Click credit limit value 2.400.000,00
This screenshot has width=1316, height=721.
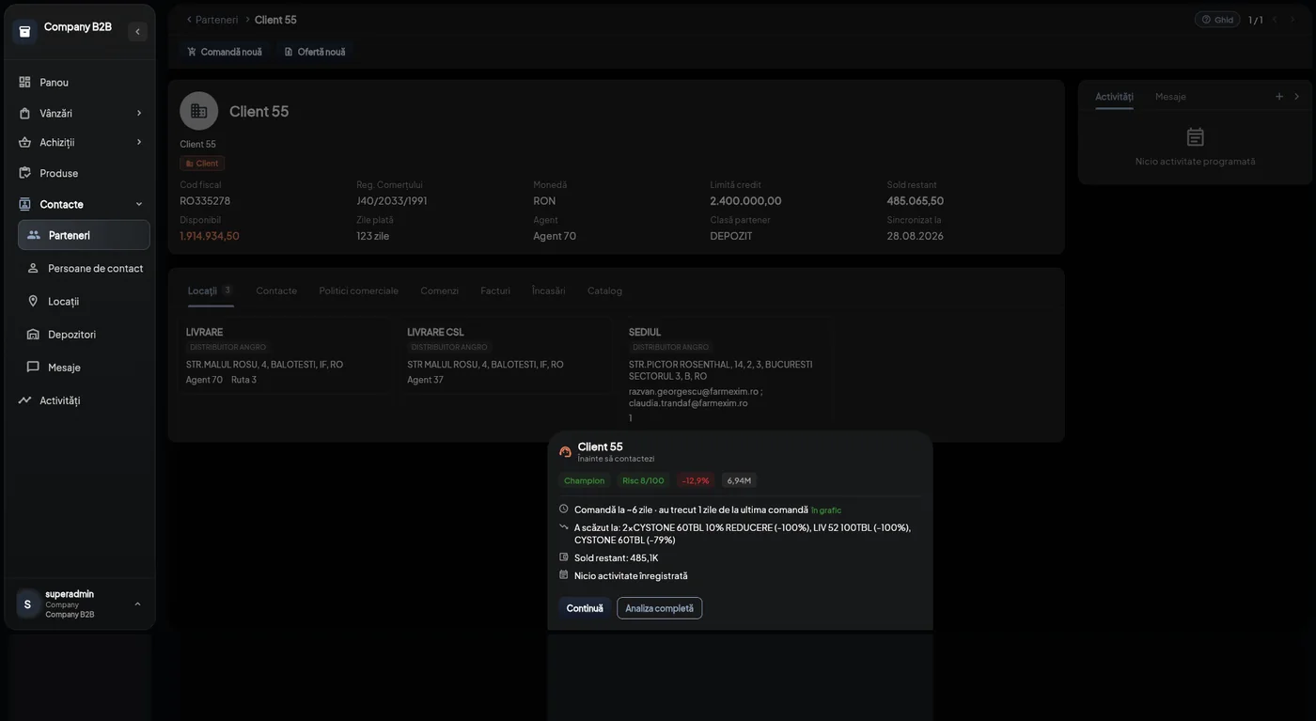coord(745,200)
